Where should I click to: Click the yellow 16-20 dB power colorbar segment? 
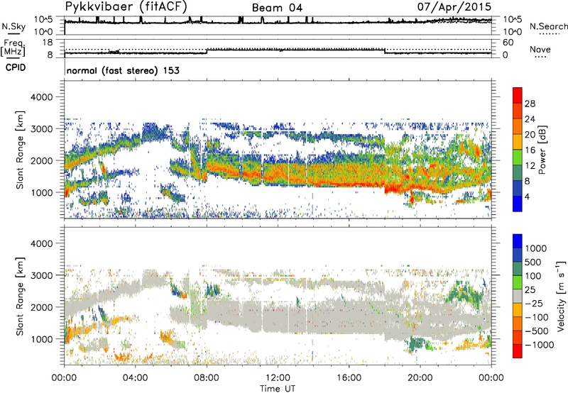[x=518, y=142]
